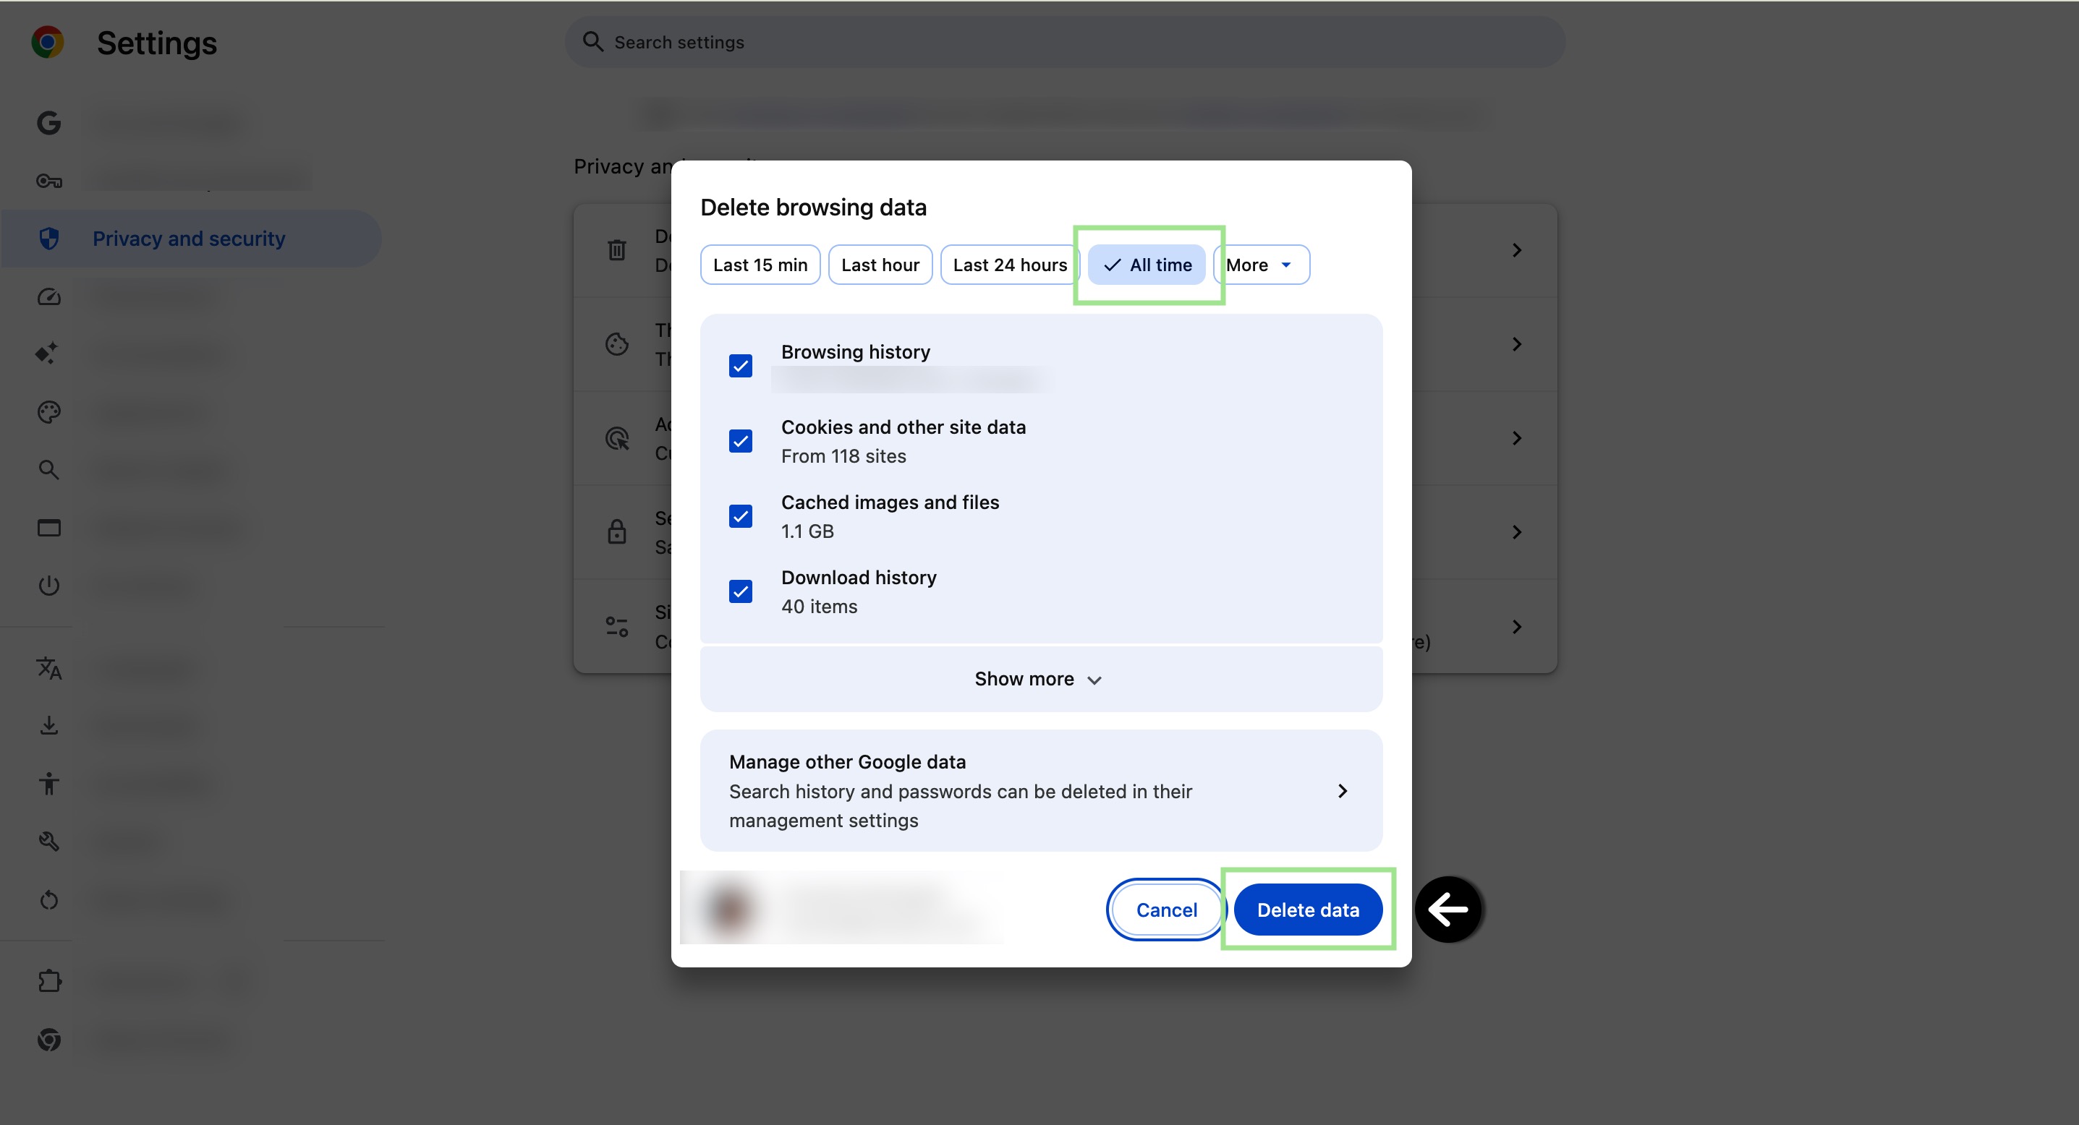Viewport: 2079px width, 1125px height.
Task: Expand the Show more options
Action: tap(1040, 679)
